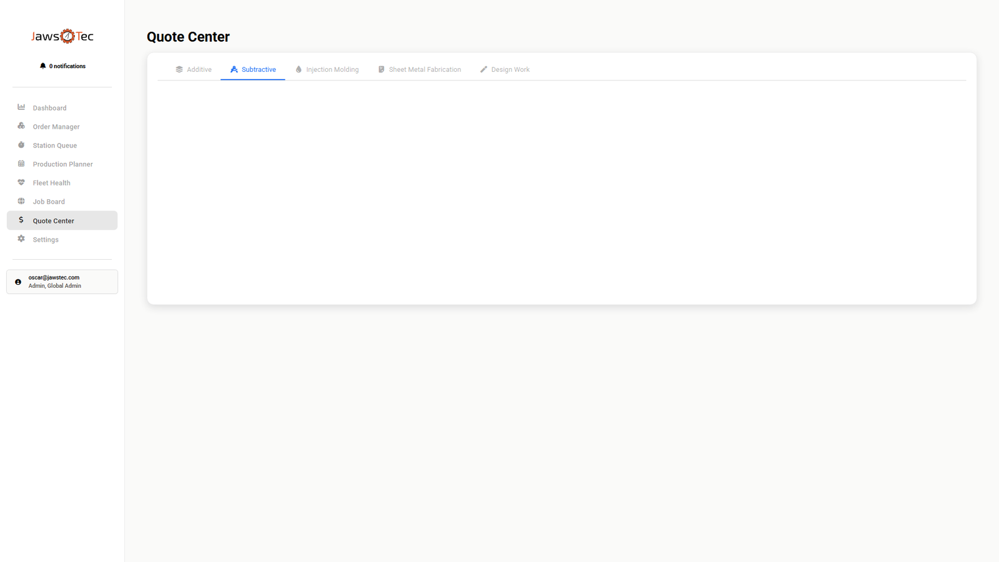The width and height of the screenshot is (999, 562).
Task: Click the Settings gear icon
Action: pyautogui.click(x=21, y=239)
